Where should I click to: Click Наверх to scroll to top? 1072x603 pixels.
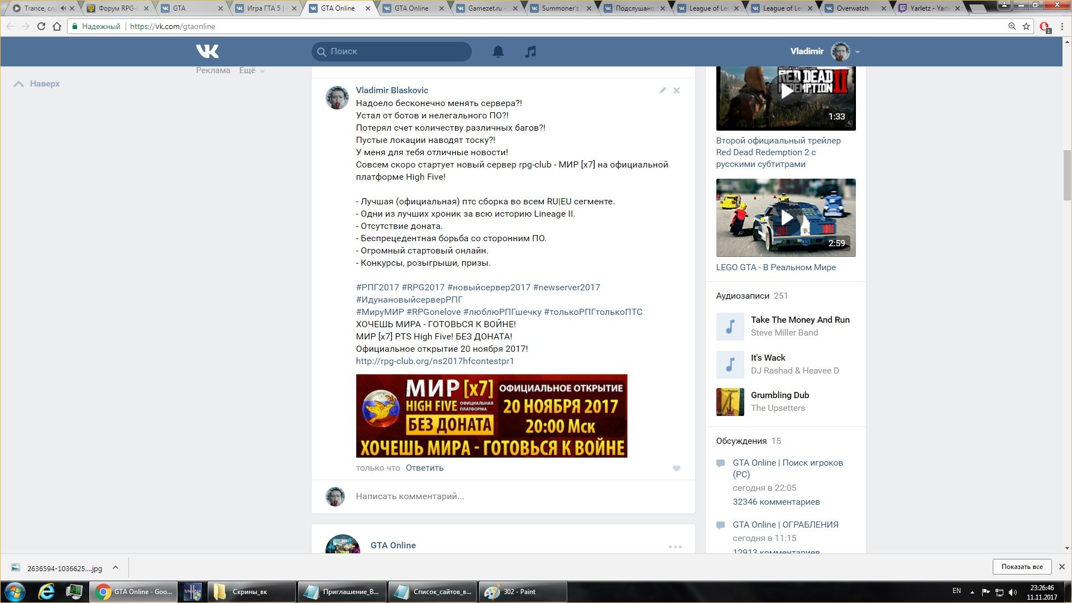click(37, 84)
